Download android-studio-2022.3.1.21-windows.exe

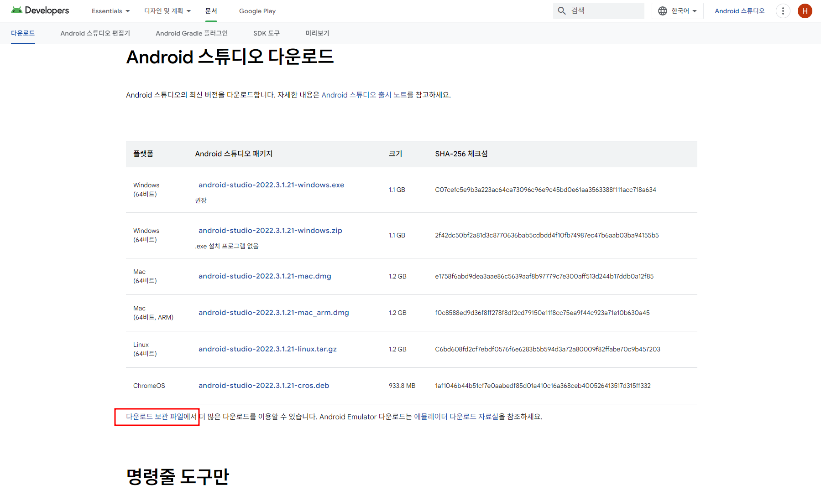click(x=271, y=185)
